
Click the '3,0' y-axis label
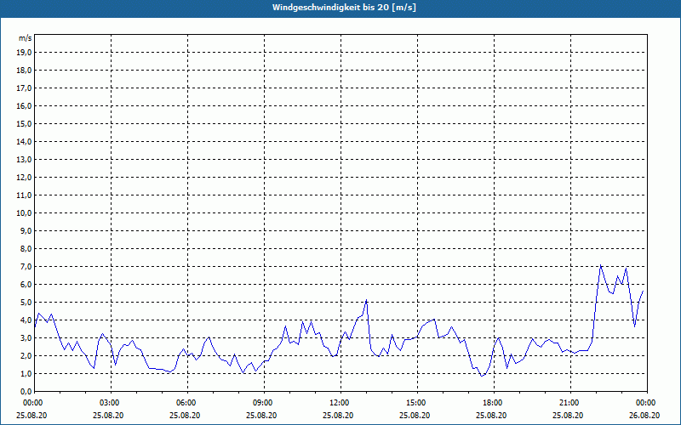(26, 337)
